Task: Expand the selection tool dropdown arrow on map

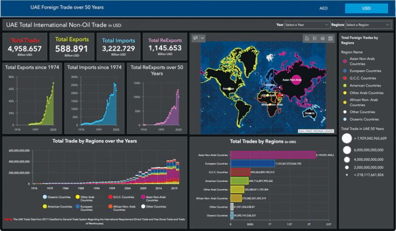Action: tap(202, 38)
